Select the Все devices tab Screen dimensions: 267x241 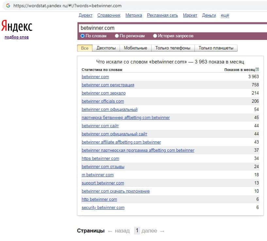pyautogui.click(x=85, y=48)
